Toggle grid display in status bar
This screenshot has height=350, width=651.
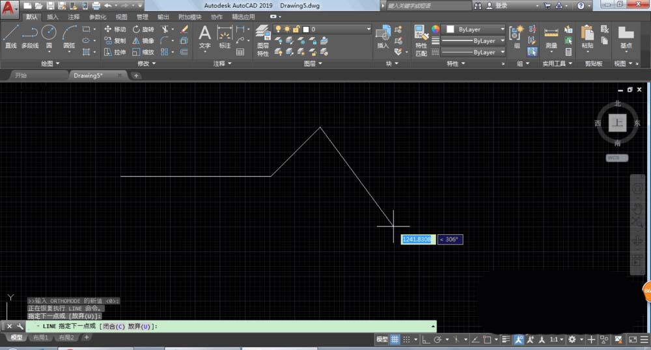point(395,340)
